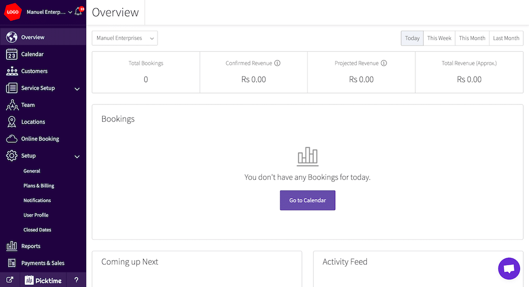
Task: Open the help question mark icon
Action: pos(76,280)
